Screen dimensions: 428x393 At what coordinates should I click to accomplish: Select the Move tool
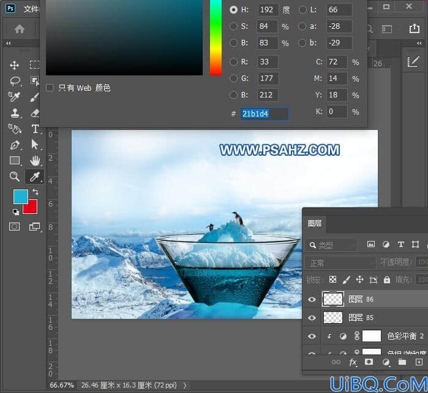(15, 66)
